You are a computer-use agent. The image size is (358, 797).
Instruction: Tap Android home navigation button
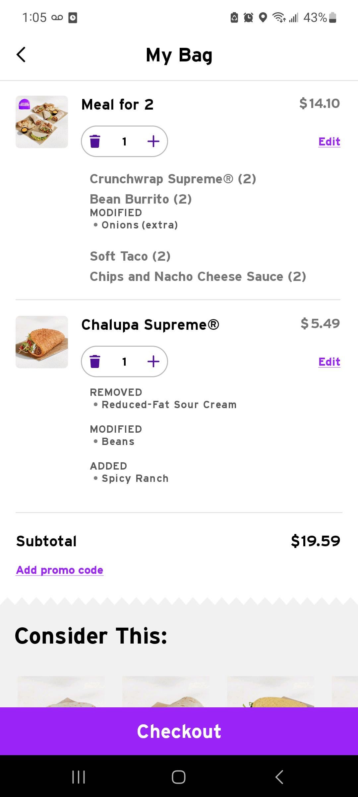click(179, 777)
